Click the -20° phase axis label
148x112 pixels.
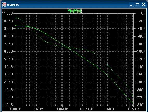141,21
